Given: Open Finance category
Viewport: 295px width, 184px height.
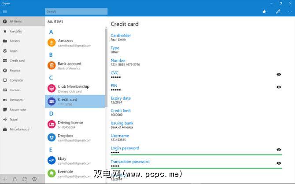Looking at the screenshot, I should [x=22, y=70].
